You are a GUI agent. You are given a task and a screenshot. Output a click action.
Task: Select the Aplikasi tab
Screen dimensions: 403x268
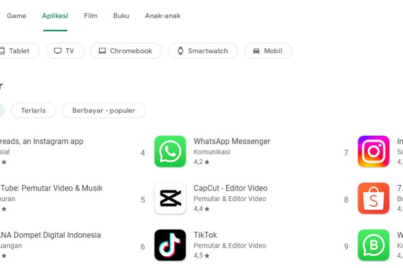coord(55,15)
